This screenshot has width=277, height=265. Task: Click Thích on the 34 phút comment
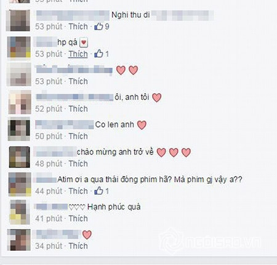(78, 246)
